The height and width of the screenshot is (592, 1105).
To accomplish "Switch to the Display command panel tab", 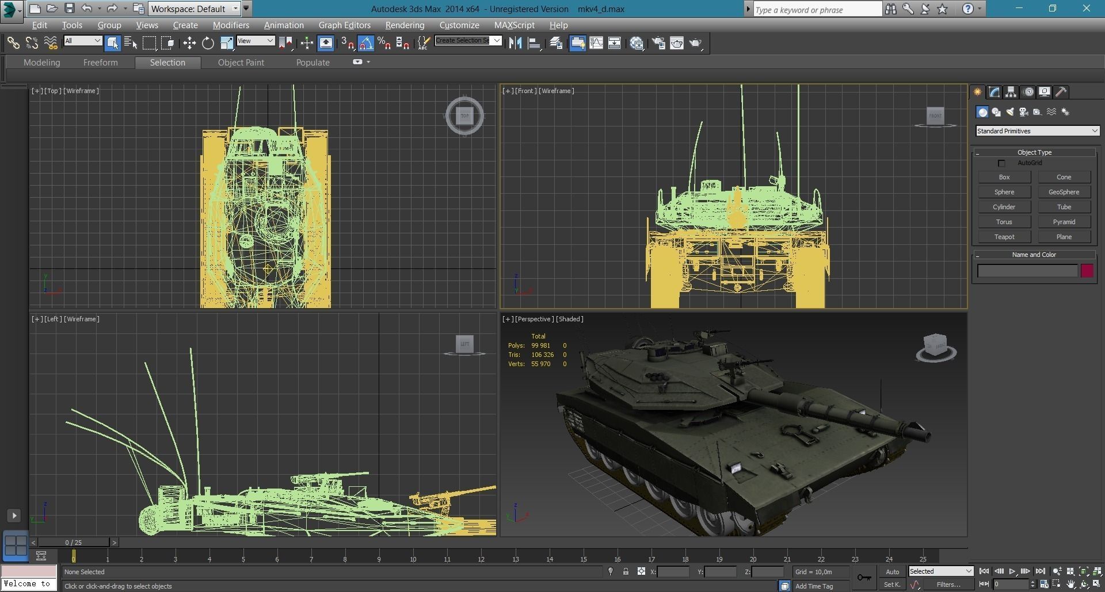I will pyautogui.click(x=1045, y=92).
